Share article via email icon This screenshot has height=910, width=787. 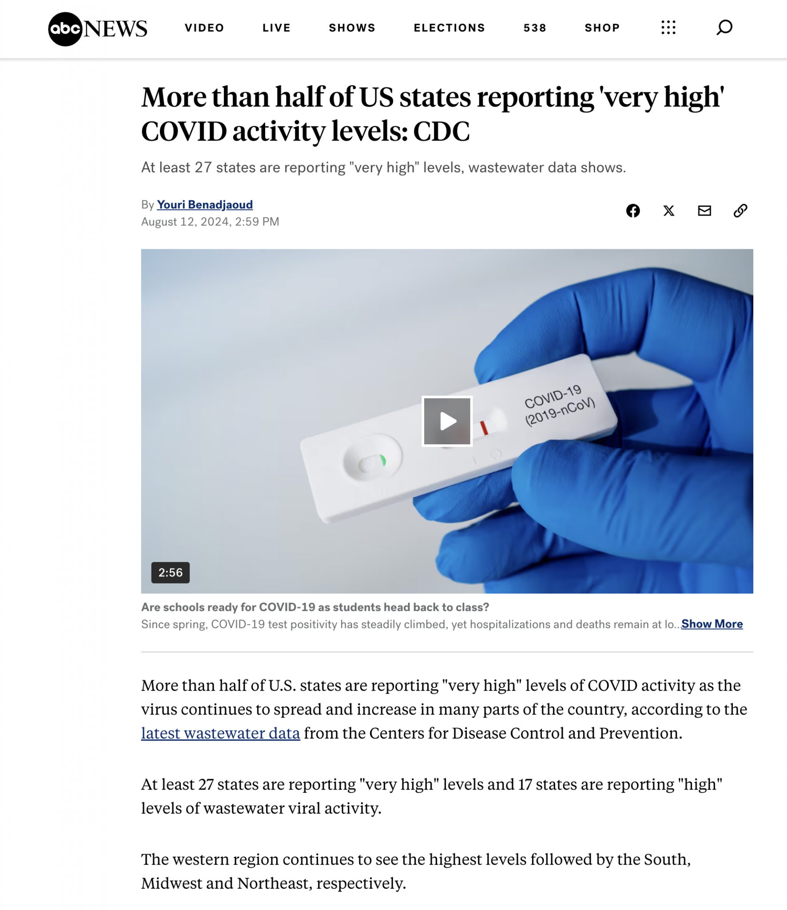[704, 211]
